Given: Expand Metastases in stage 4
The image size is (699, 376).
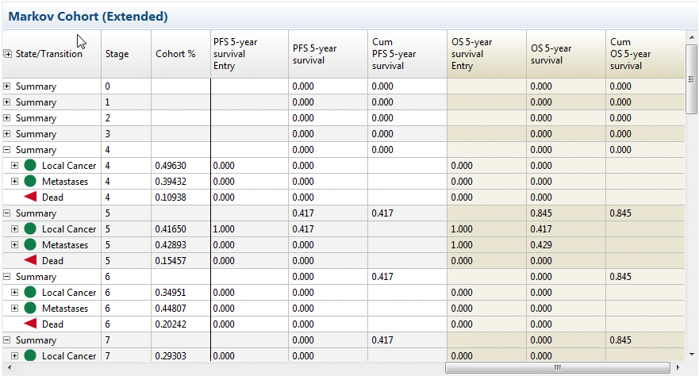Looking at the screenshot, I should pos(15,182).
